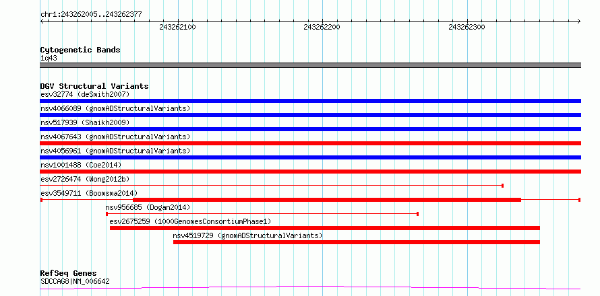Click the 243262200 ruler position
This screenshot has height=296, width=600.
322,28
